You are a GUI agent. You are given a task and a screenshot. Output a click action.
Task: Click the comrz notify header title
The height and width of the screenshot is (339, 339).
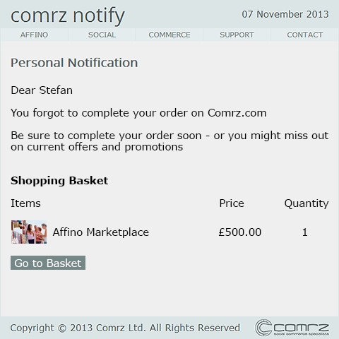pyautogui.click(x=68, y=16)
